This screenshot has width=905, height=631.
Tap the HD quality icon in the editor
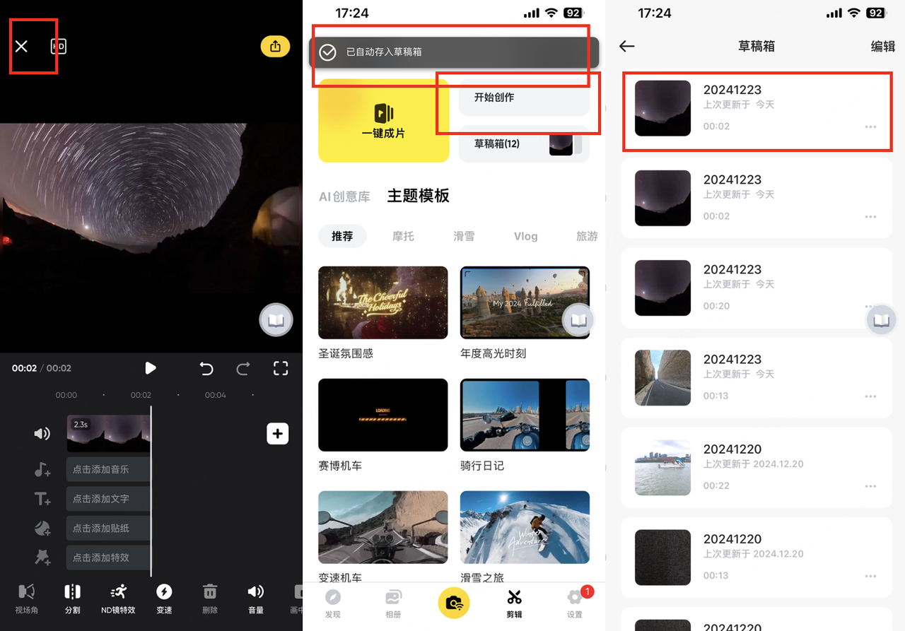[58, 47]
